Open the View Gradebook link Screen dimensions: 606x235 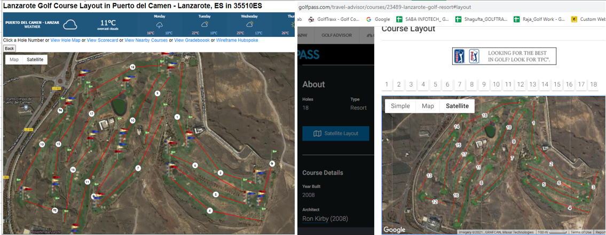192,40
